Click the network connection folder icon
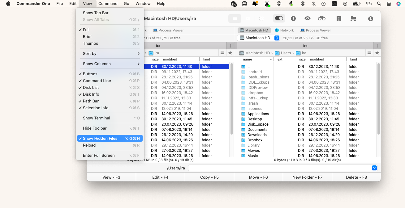The width and height of the screenshot is (405, 208). (353, 19)
